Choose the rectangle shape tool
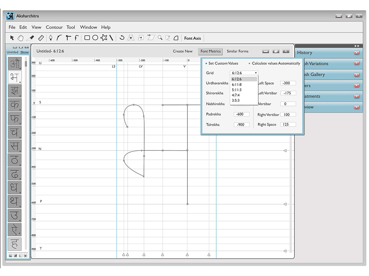Image resolution: width=369 pixels, height=276 pixels. pyautogui.click(x=87, y=38)
